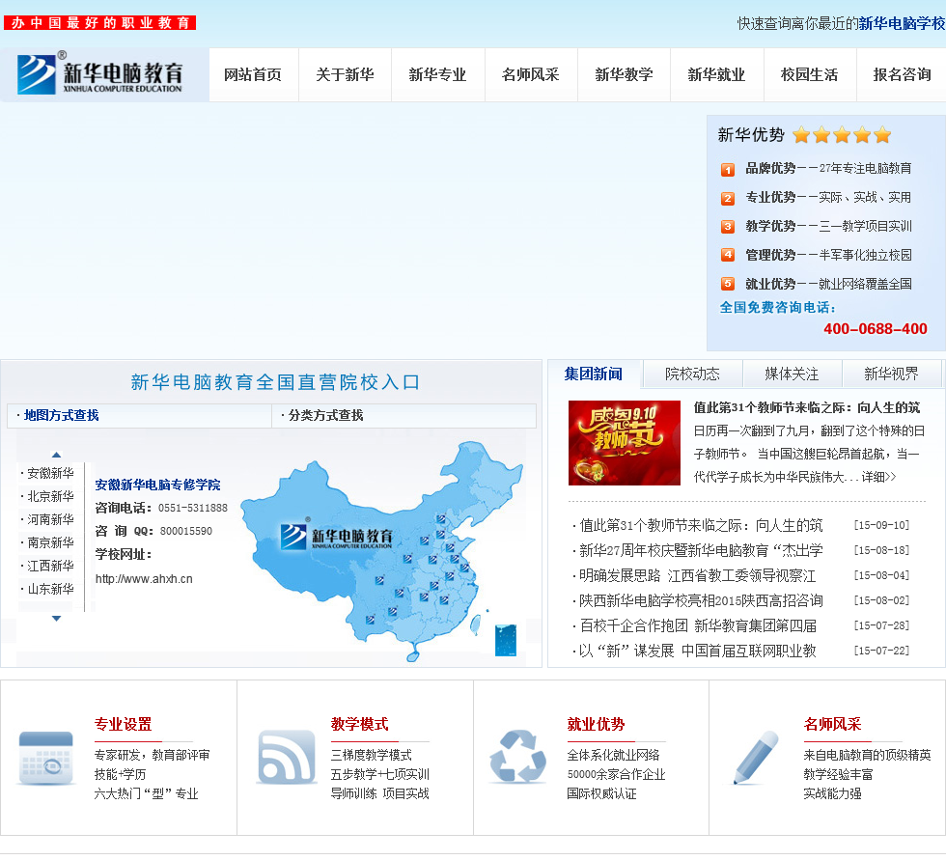
Task: Click the recycle arrows icon beside 就业优势
Action: (517, 757)
